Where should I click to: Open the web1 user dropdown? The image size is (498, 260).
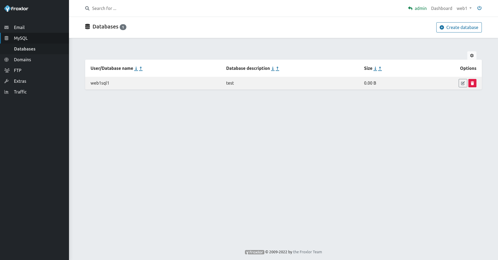tap(464, 8)
